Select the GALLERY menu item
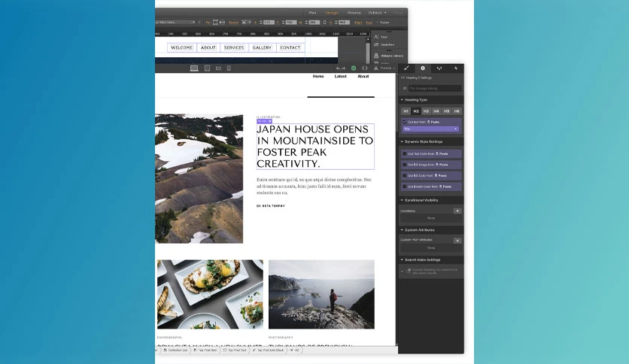This screenshot has height=364, width=629. (262, 47)
